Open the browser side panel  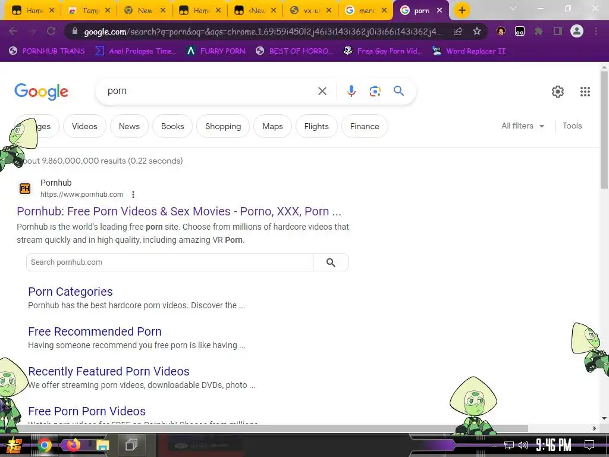pyautogui.click(x=558, y=32)
